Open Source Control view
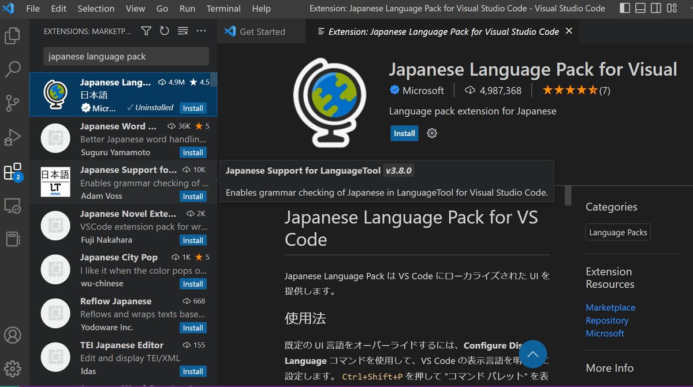 pyautogui.click(x=13, y=103)
